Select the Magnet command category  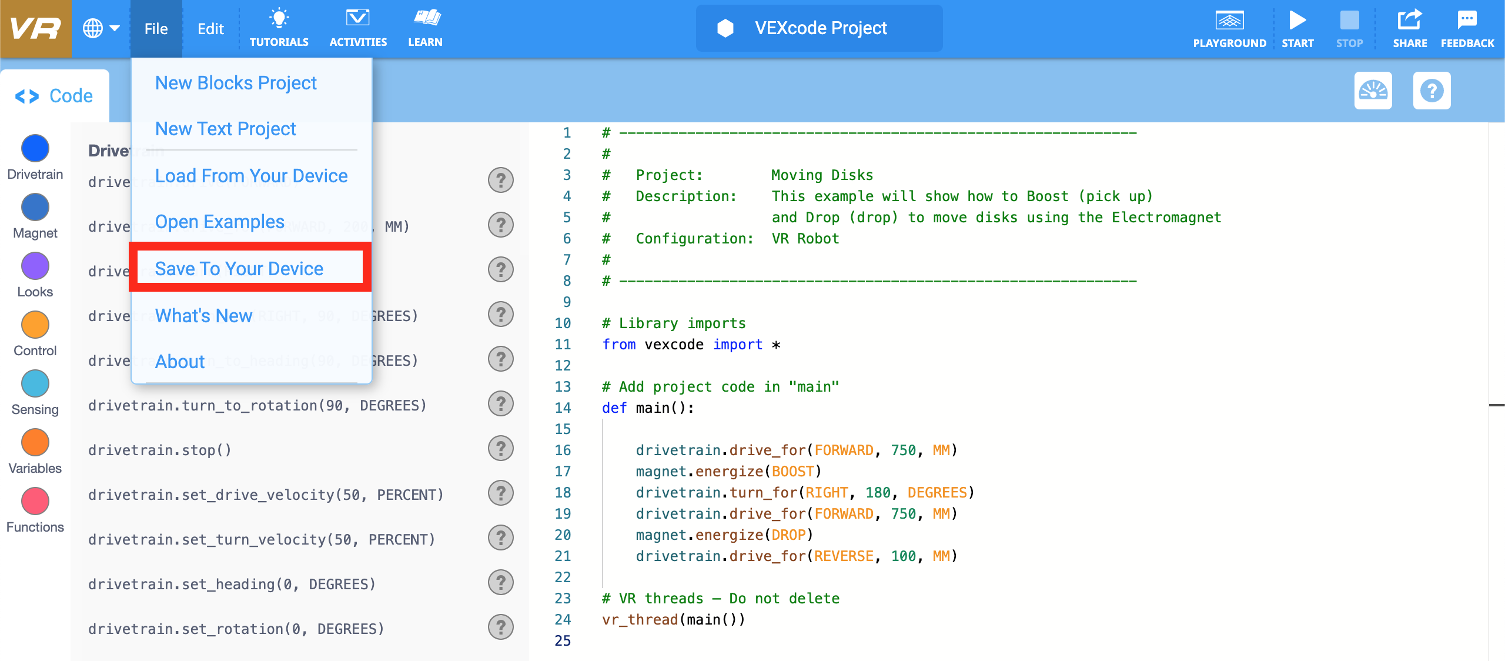click(35, 207)
